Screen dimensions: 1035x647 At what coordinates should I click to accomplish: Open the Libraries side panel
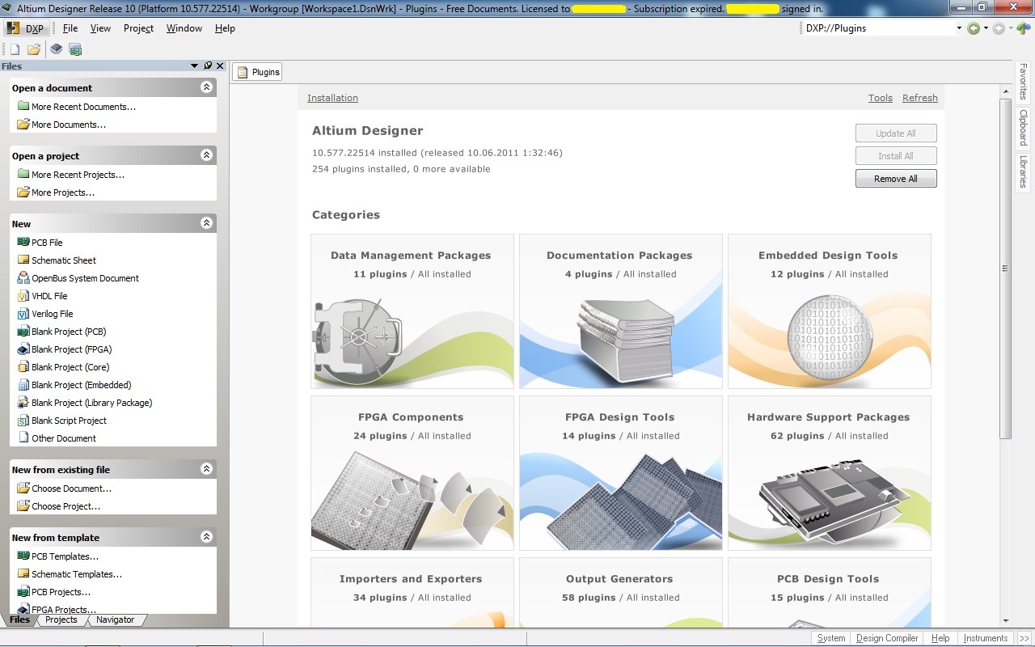tap(1023, 171)
